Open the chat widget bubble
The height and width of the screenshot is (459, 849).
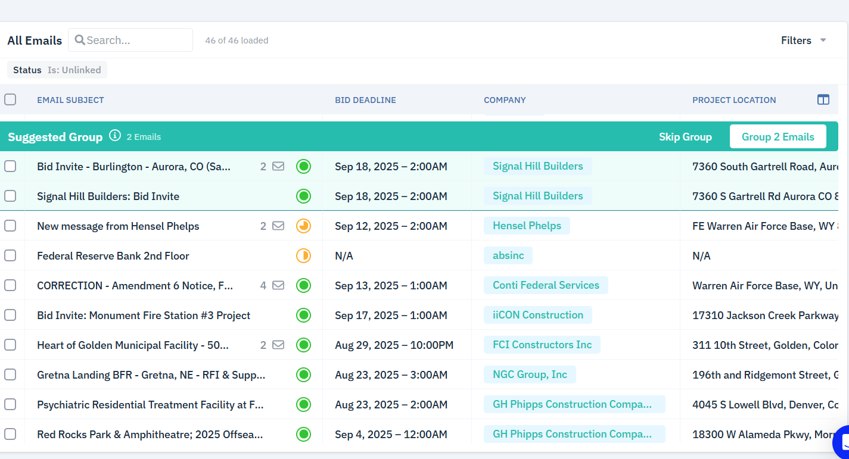pos(841,441)
